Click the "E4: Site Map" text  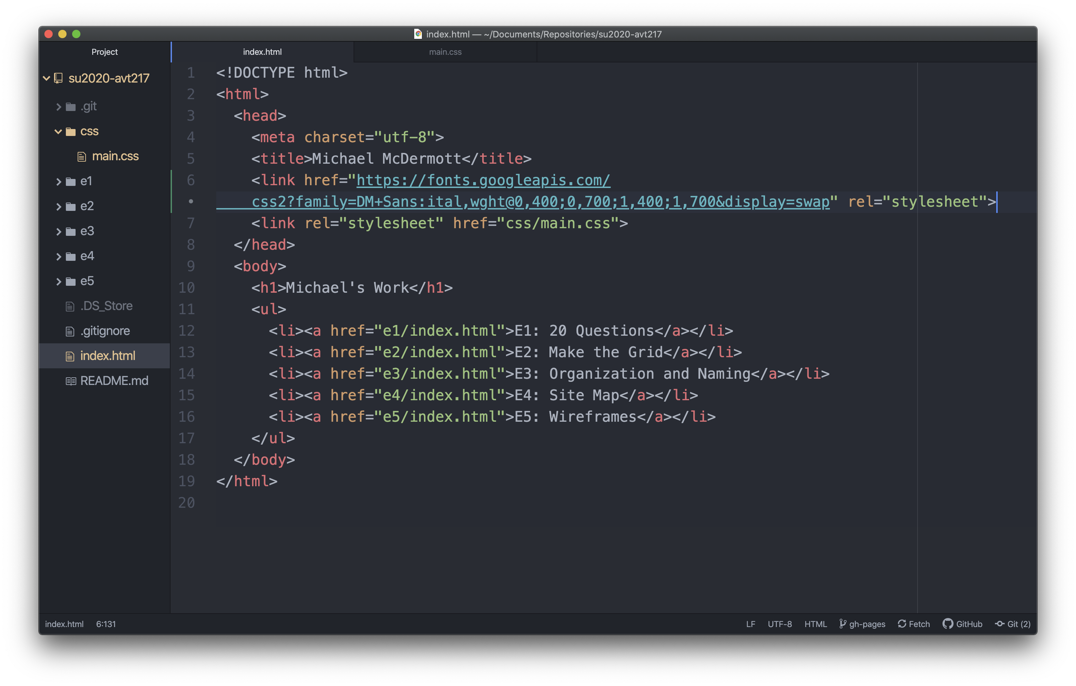click(566, 395)
